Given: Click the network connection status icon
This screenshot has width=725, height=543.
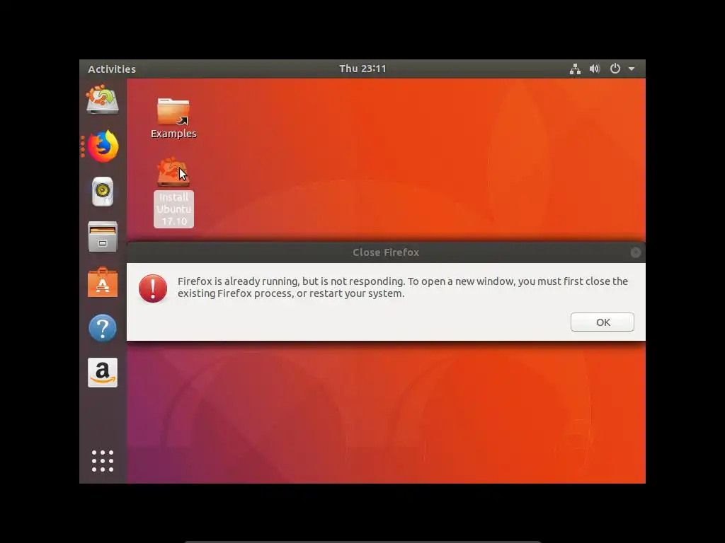Looking at the screenshot, I should 575,69.
